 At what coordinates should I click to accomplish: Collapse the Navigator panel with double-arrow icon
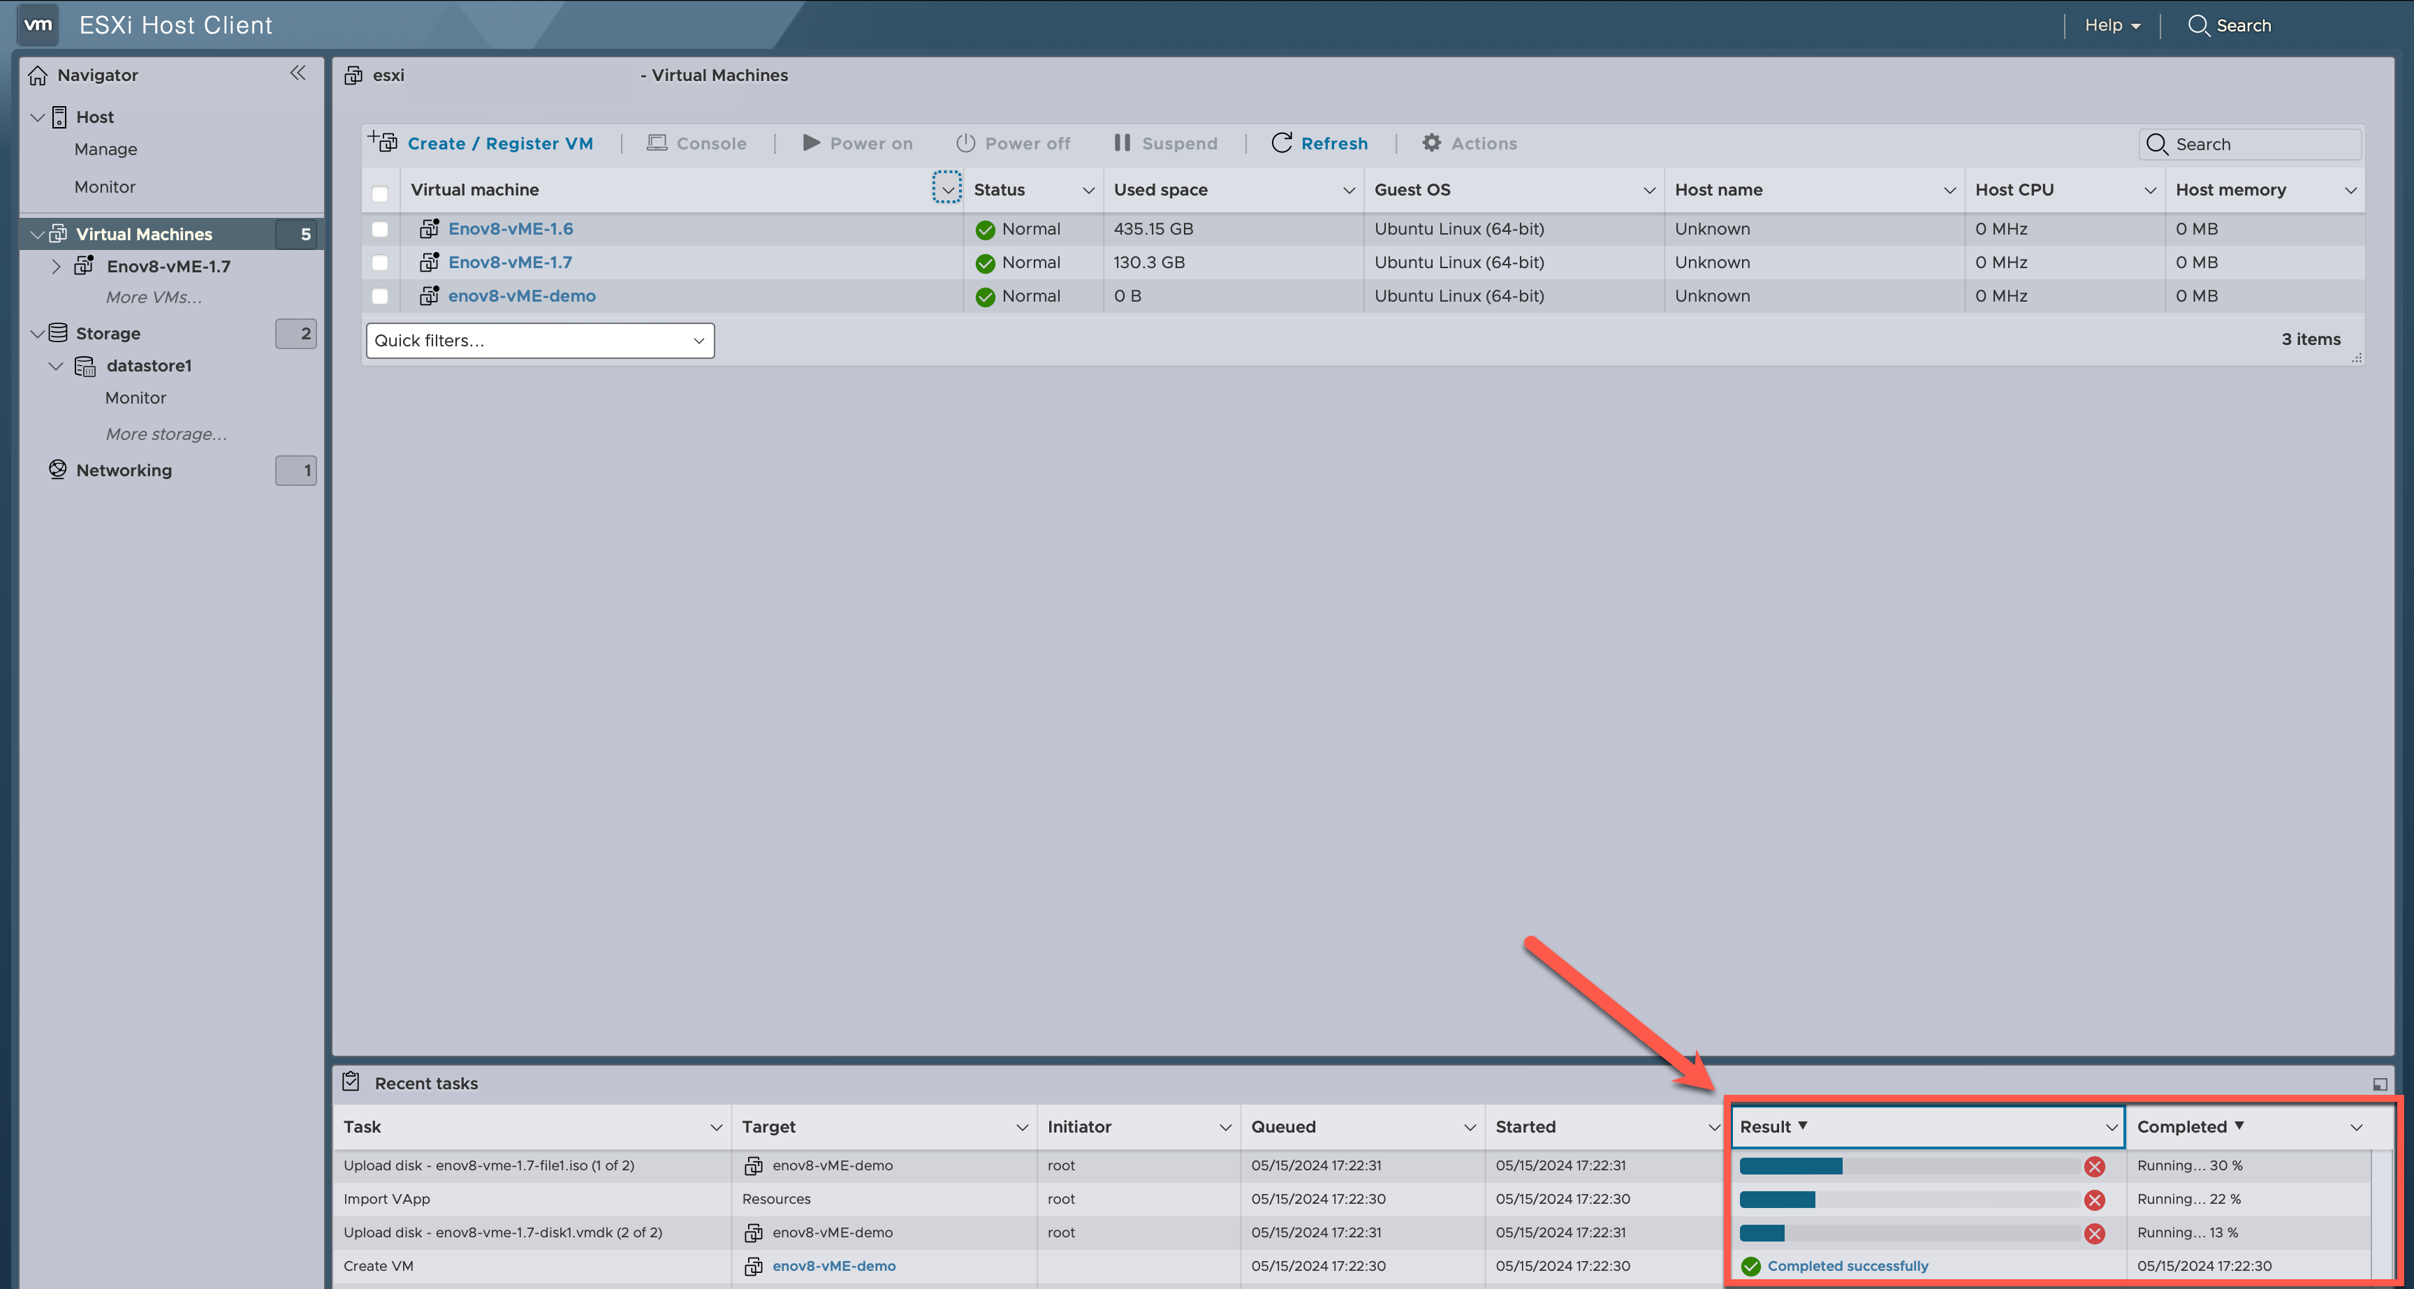point(298,73)
